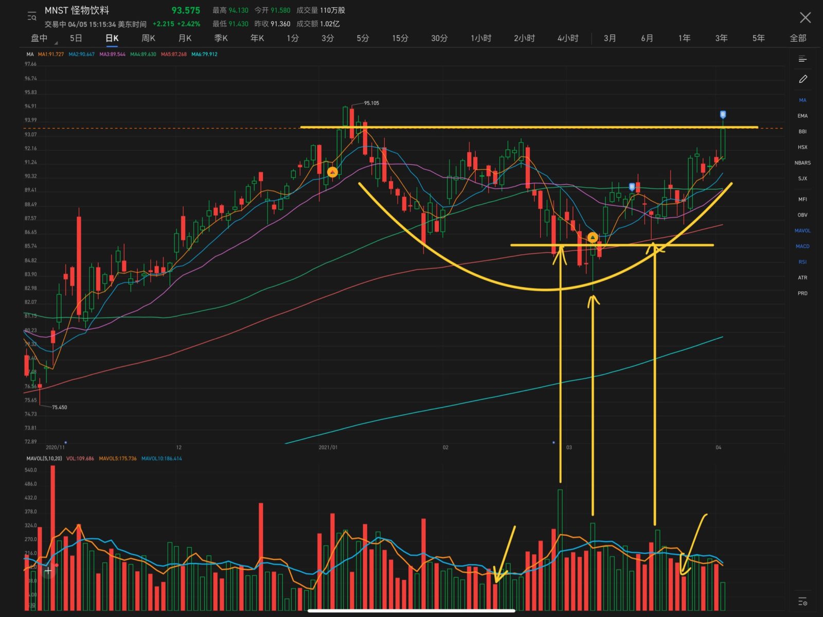Viewport: 823px width, 617px height.
Task: Open the indicator list menu icon
Action: tap(802, 59)
